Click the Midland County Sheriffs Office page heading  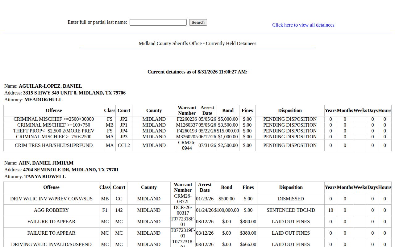pos(197,44)
